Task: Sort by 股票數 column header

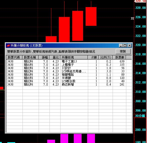Action: click(119, 57)
